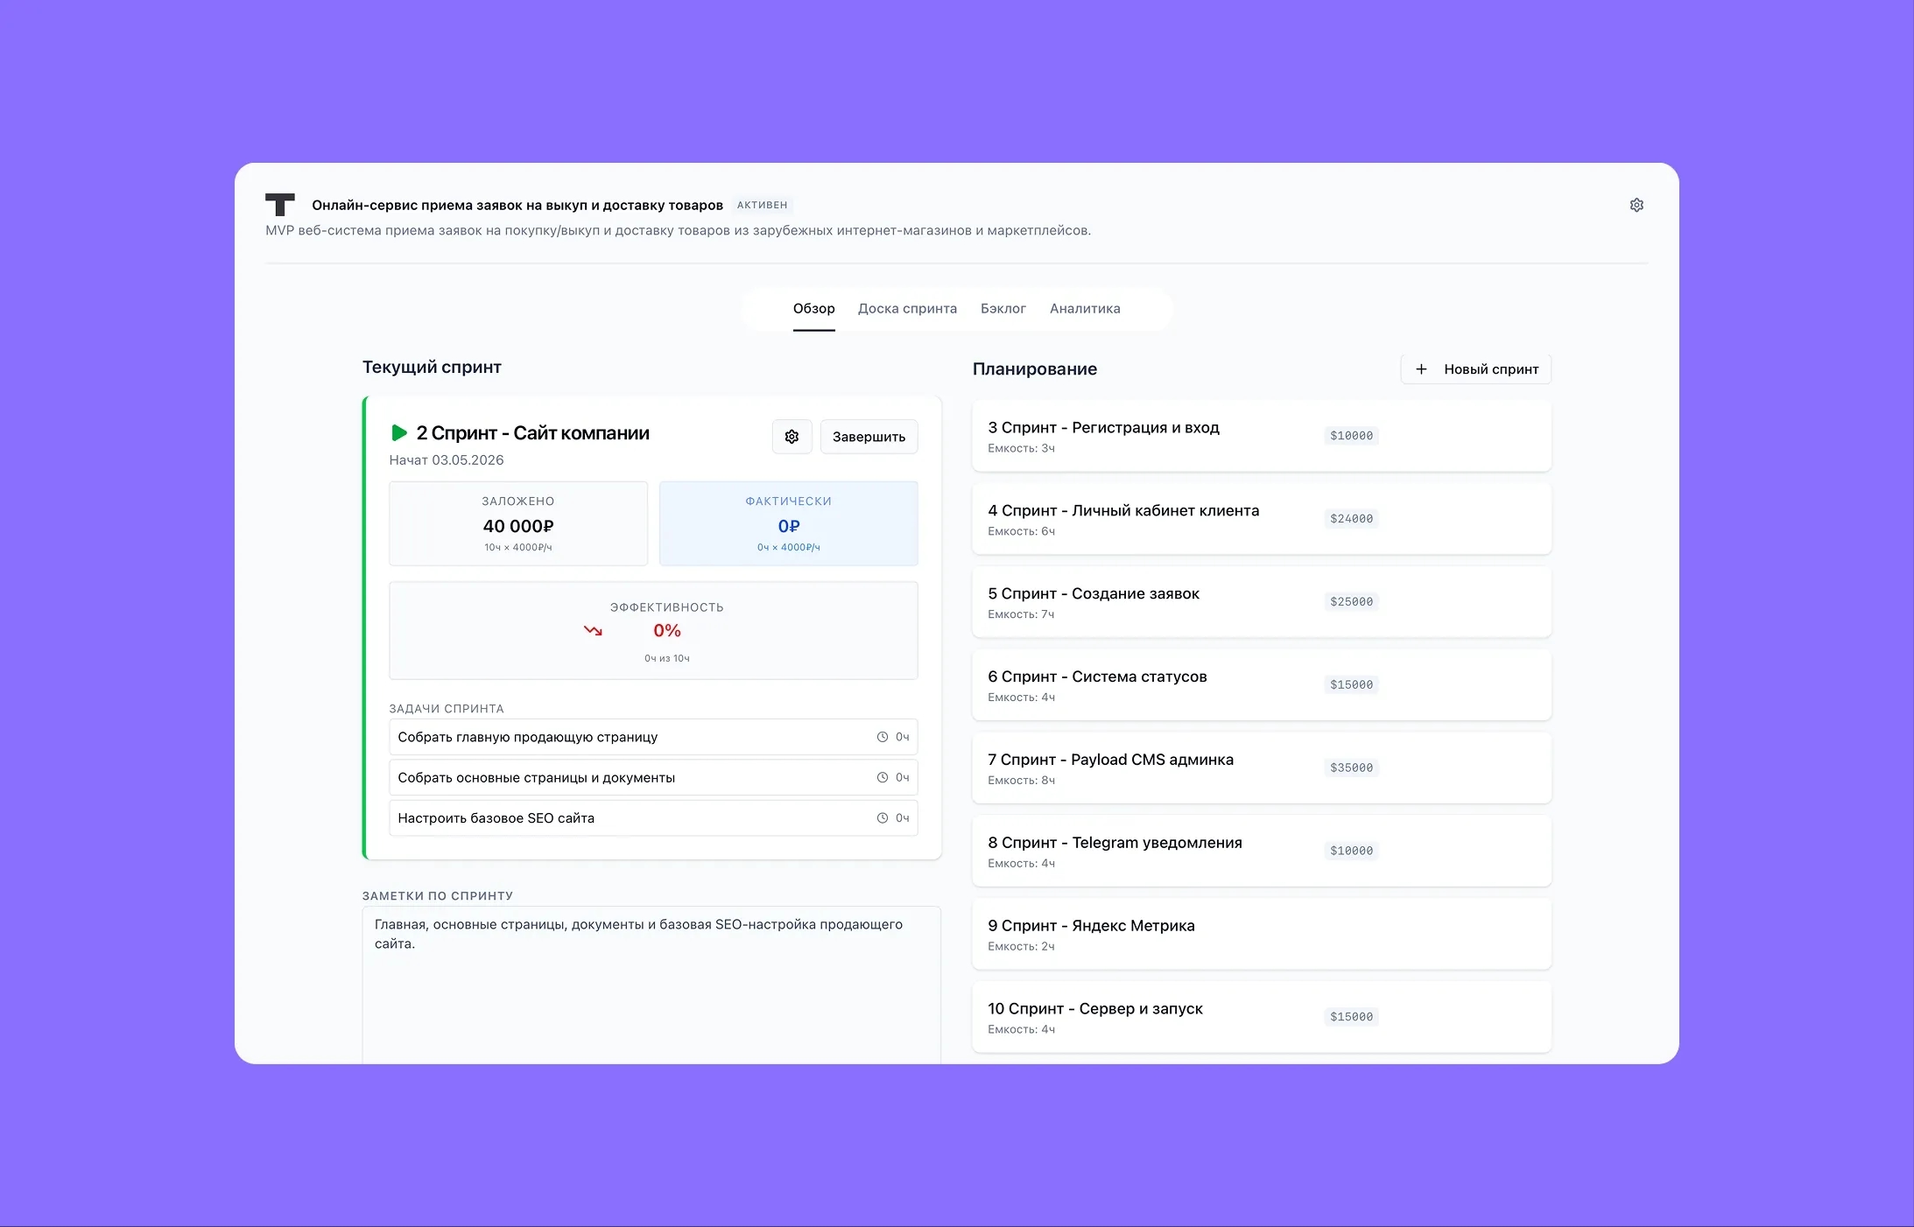The height and width of the screenshot is (1227, 1914).
Task: Open task Настроить базовое SEO сайта
Action: (x=653, y=818)
